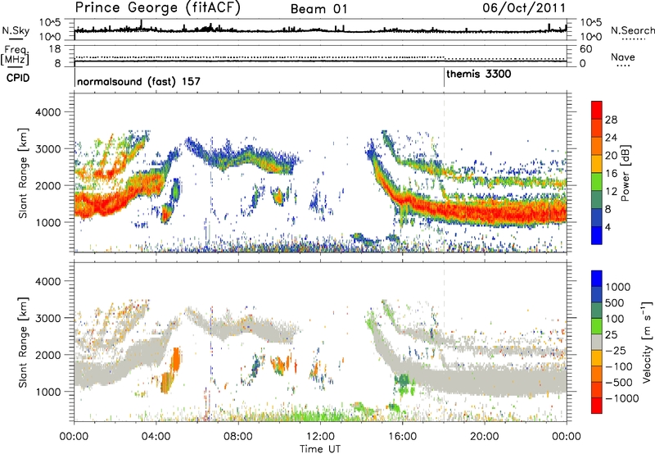Click the 'N.Sky' legend label
The width and height of the screenshot is (655, 454).
pyautogui.click(x=16, y=30)
